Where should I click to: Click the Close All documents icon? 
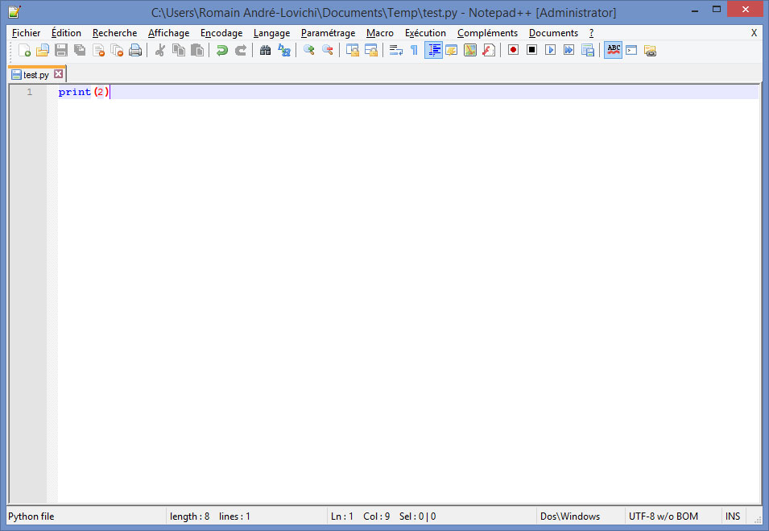point(118,50)
